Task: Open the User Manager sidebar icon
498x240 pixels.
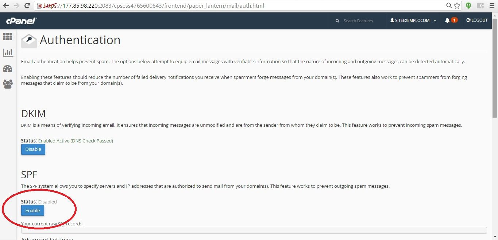Action: pyautogui.click(x=8, y=84)
